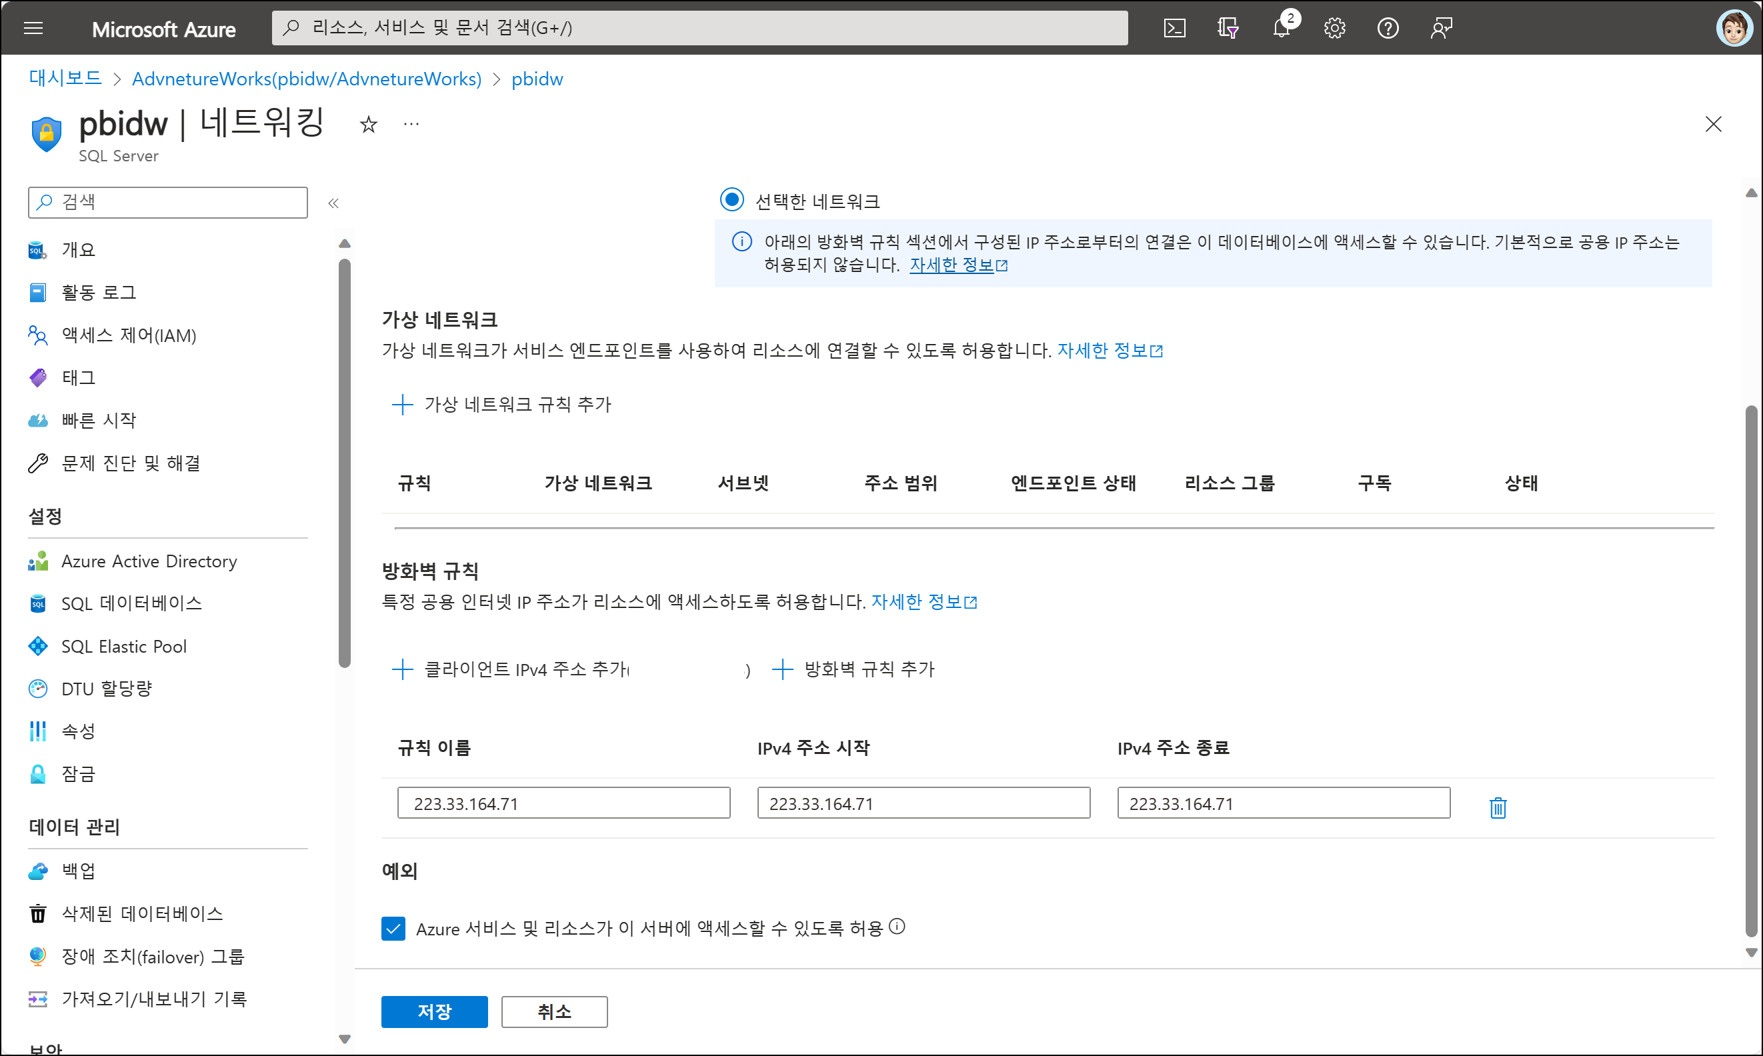Open Cloud Shell from top bar
This screenshot has width=1763, height=1056.
coord(1174,29)
